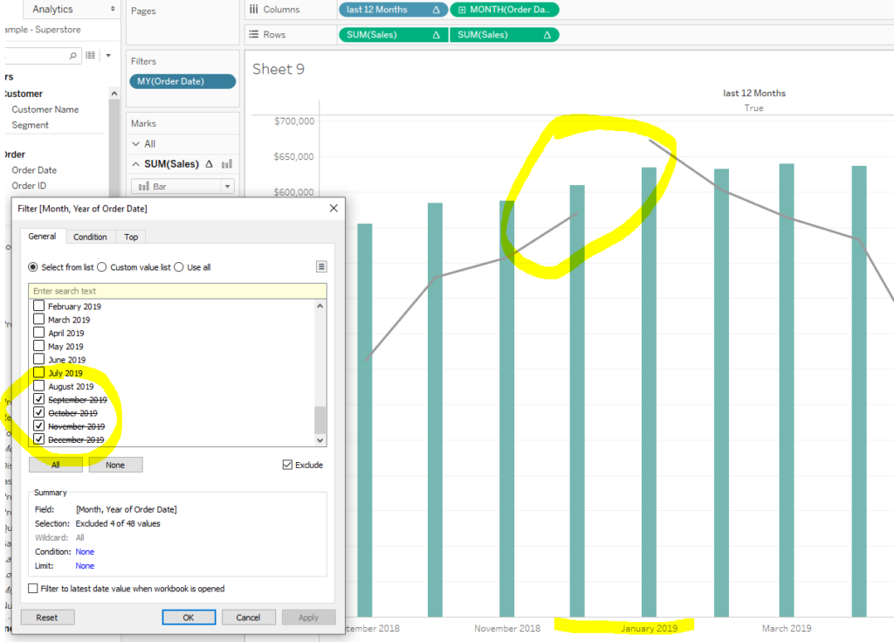Viewport: 894px width, 642px height.
Task: Uncheck the November 2019 checkbox
Action: click(38, 425)
